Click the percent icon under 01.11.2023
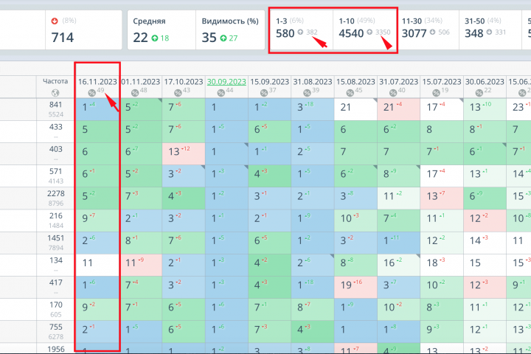 click(x=135, y=92)
